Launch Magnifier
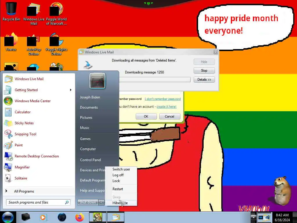The image size is (297, 223). pyautogui.click(x=39, y=167)
